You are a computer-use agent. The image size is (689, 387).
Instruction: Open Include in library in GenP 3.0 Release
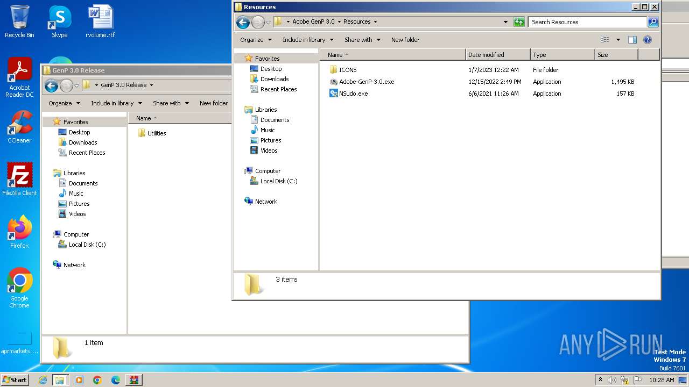coord(117,103)
